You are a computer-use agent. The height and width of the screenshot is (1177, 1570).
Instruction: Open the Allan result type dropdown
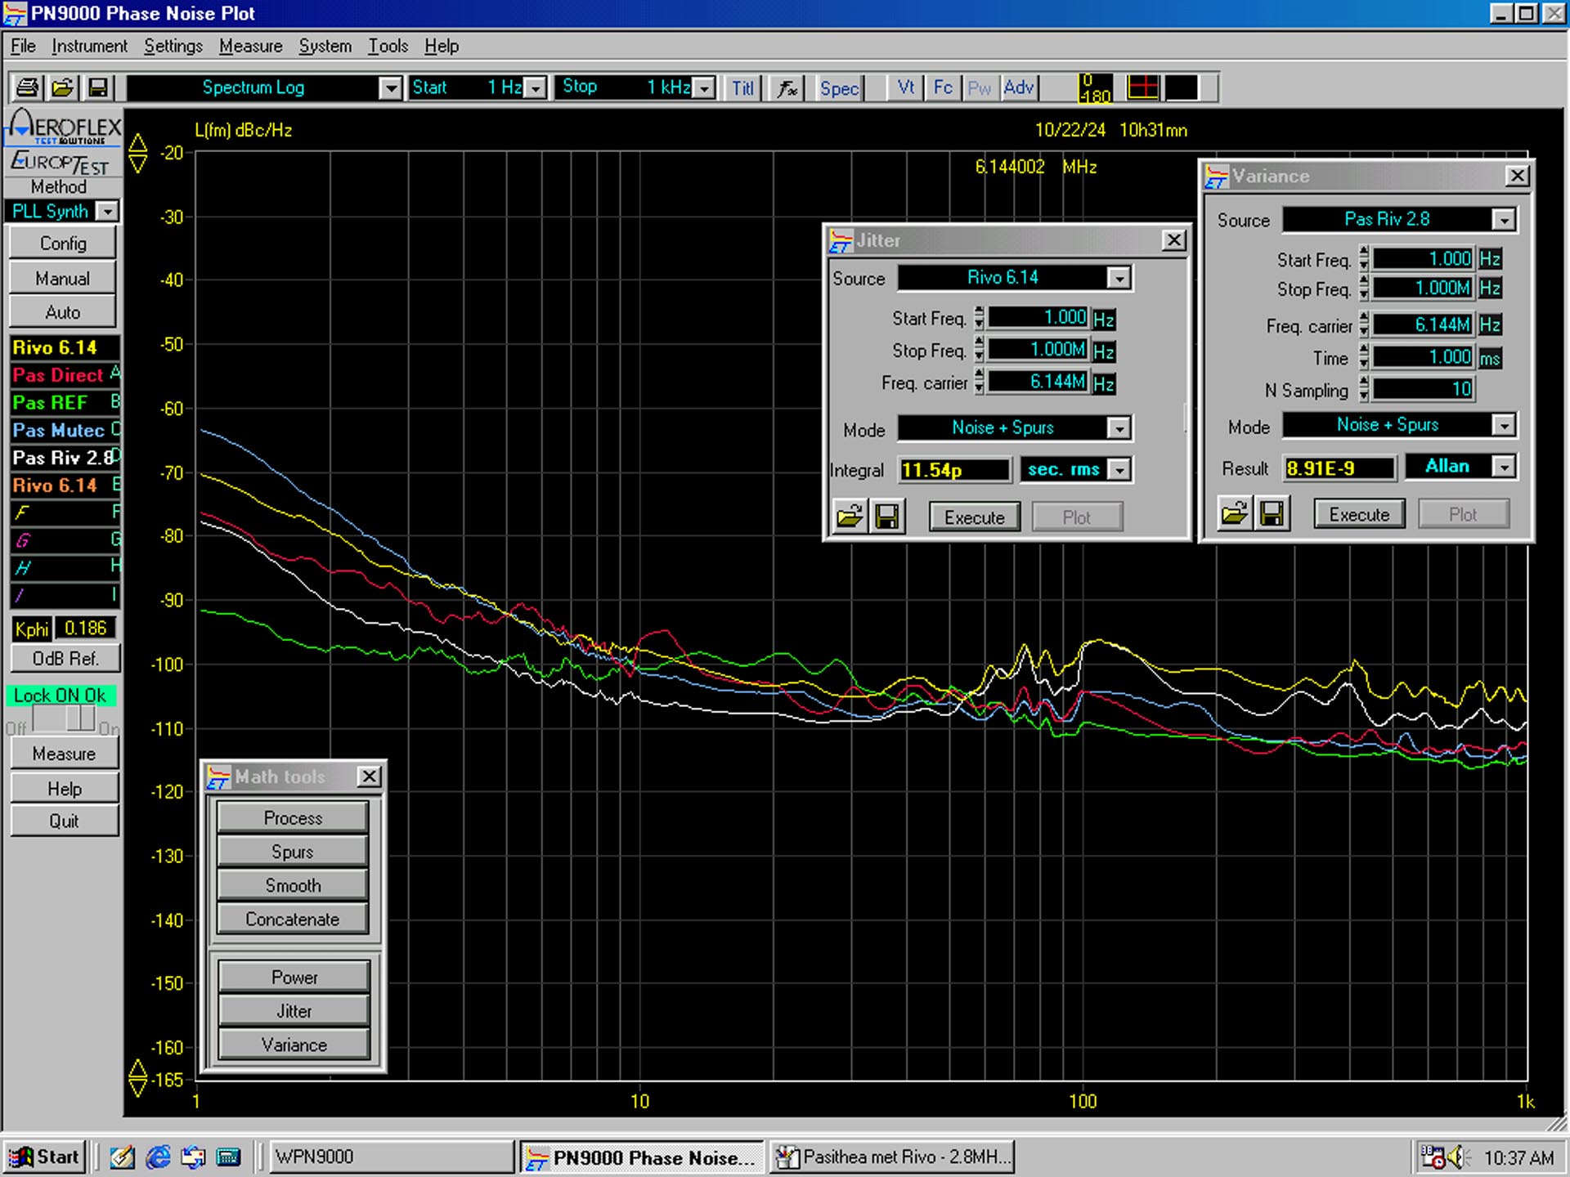pos(1504,466)
